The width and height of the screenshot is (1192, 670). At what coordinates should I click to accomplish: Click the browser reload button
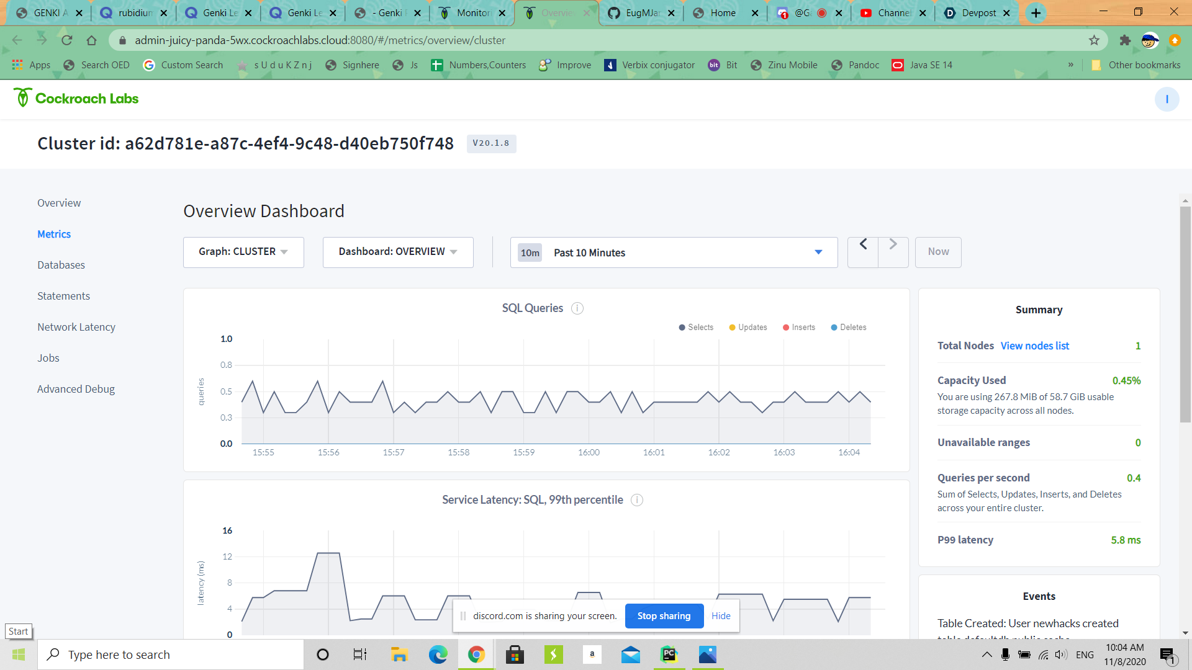click(x=66, y=40)
